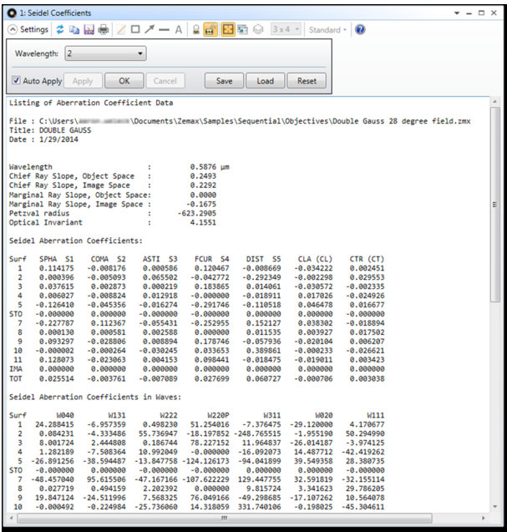
Task: Click the OK button
Action: pos(124,81)
